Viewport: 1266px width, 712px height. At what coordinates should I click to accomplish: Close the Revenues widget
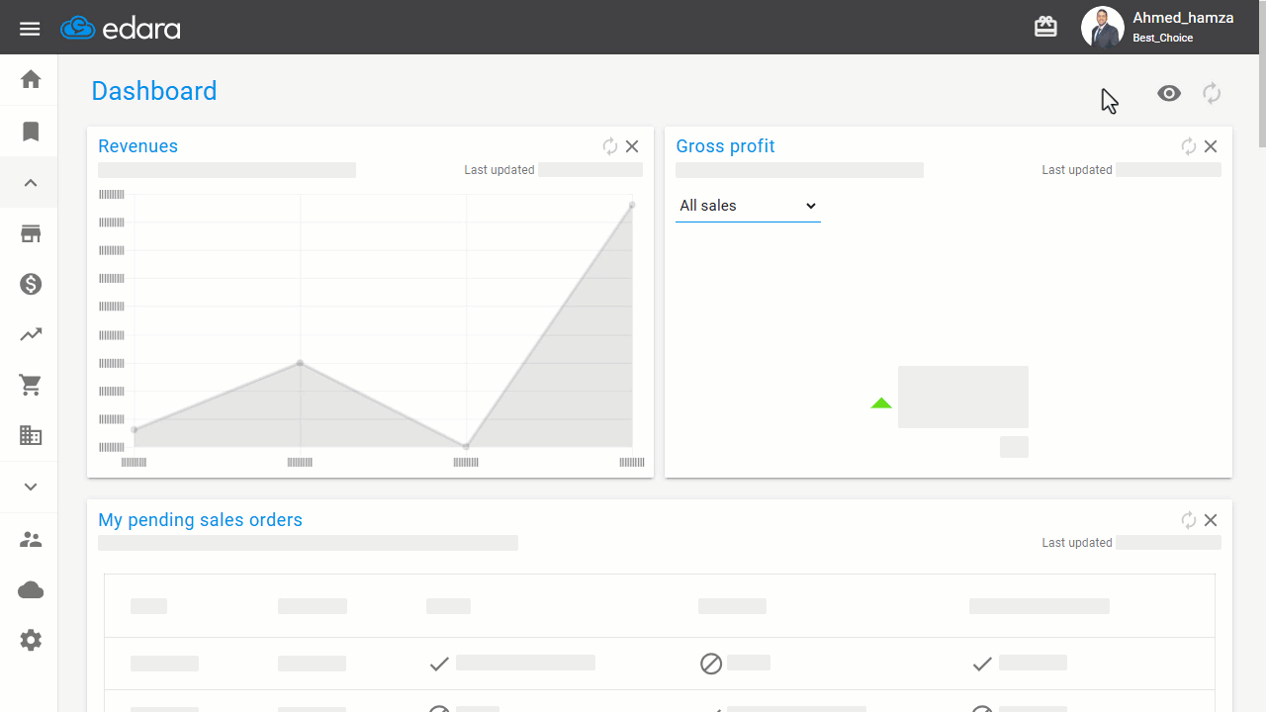tap(632, 146)
